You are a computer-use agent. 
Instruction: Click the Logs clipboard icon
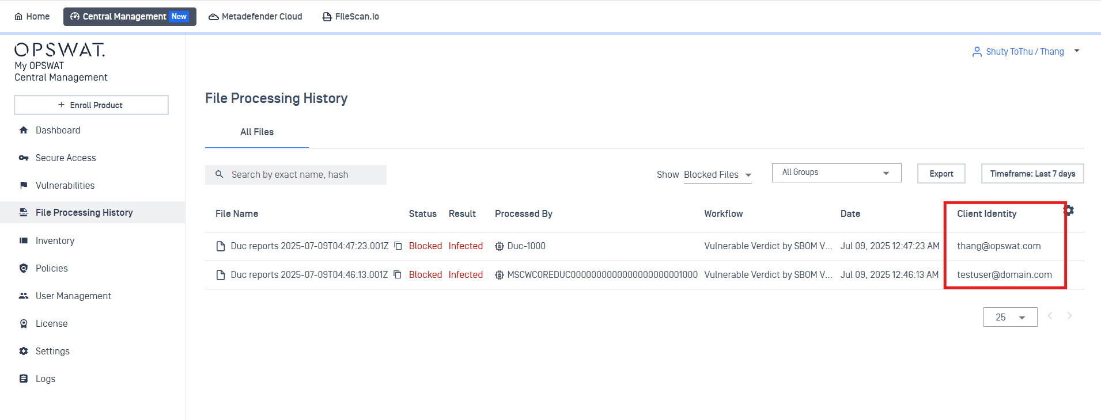point(24,379)
